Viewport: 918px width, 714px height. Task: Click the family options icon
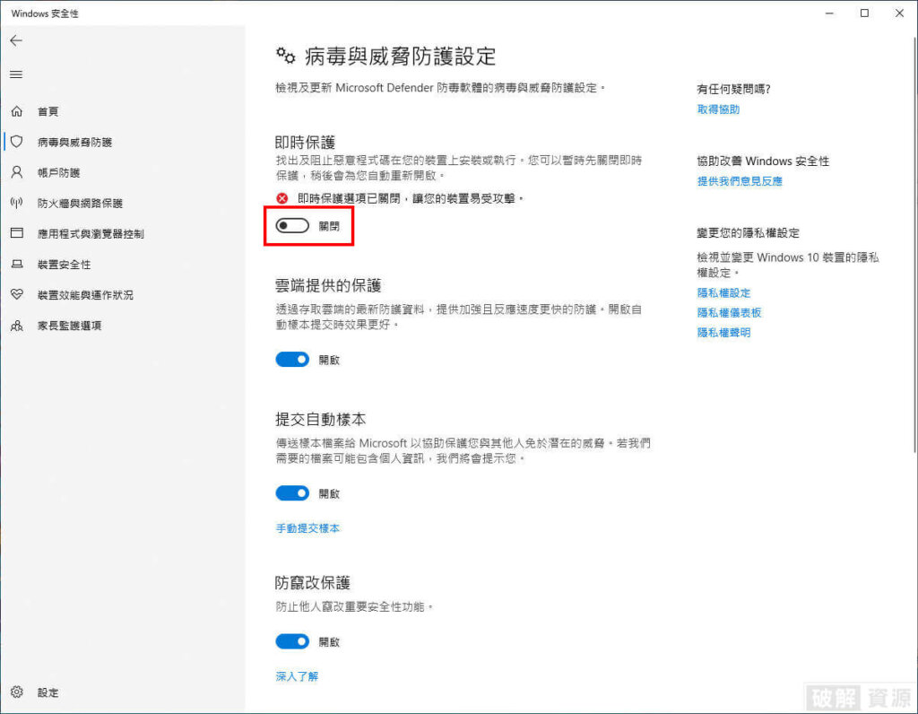tap(17, 325)
